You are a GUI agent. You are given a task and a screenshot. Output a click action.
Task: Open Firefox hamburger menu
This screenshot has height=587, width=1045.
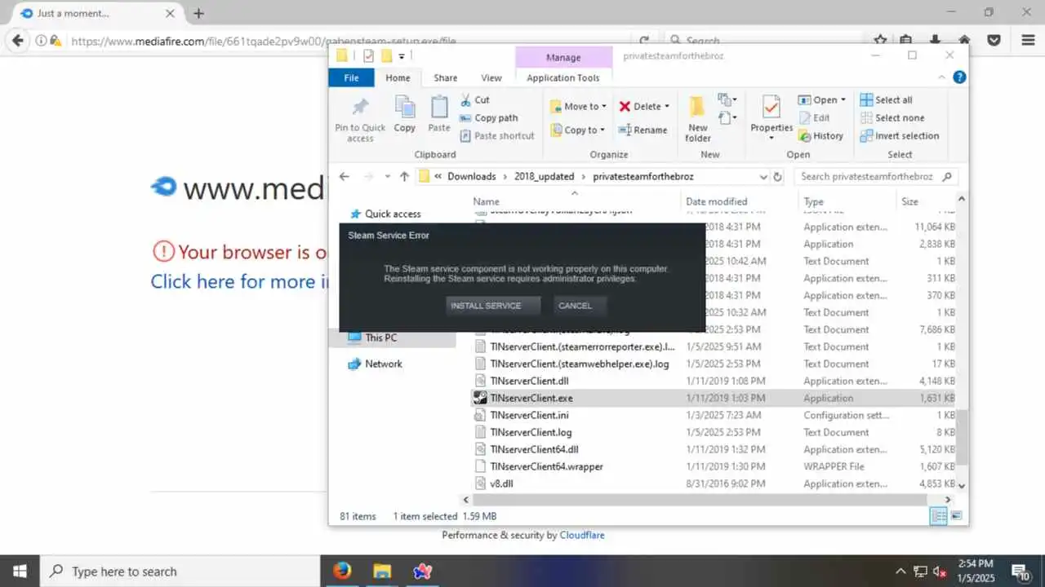tap(1028, 40)
